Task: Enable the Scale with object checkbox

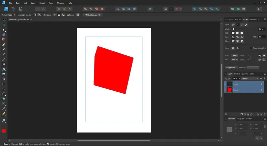Action: click(251, 48)
